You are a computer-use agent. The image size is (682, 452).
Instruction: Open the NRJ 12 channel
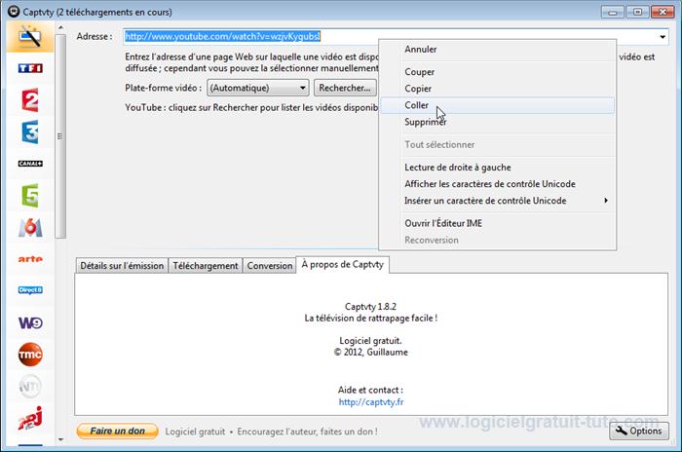click(x=30, y=418)
